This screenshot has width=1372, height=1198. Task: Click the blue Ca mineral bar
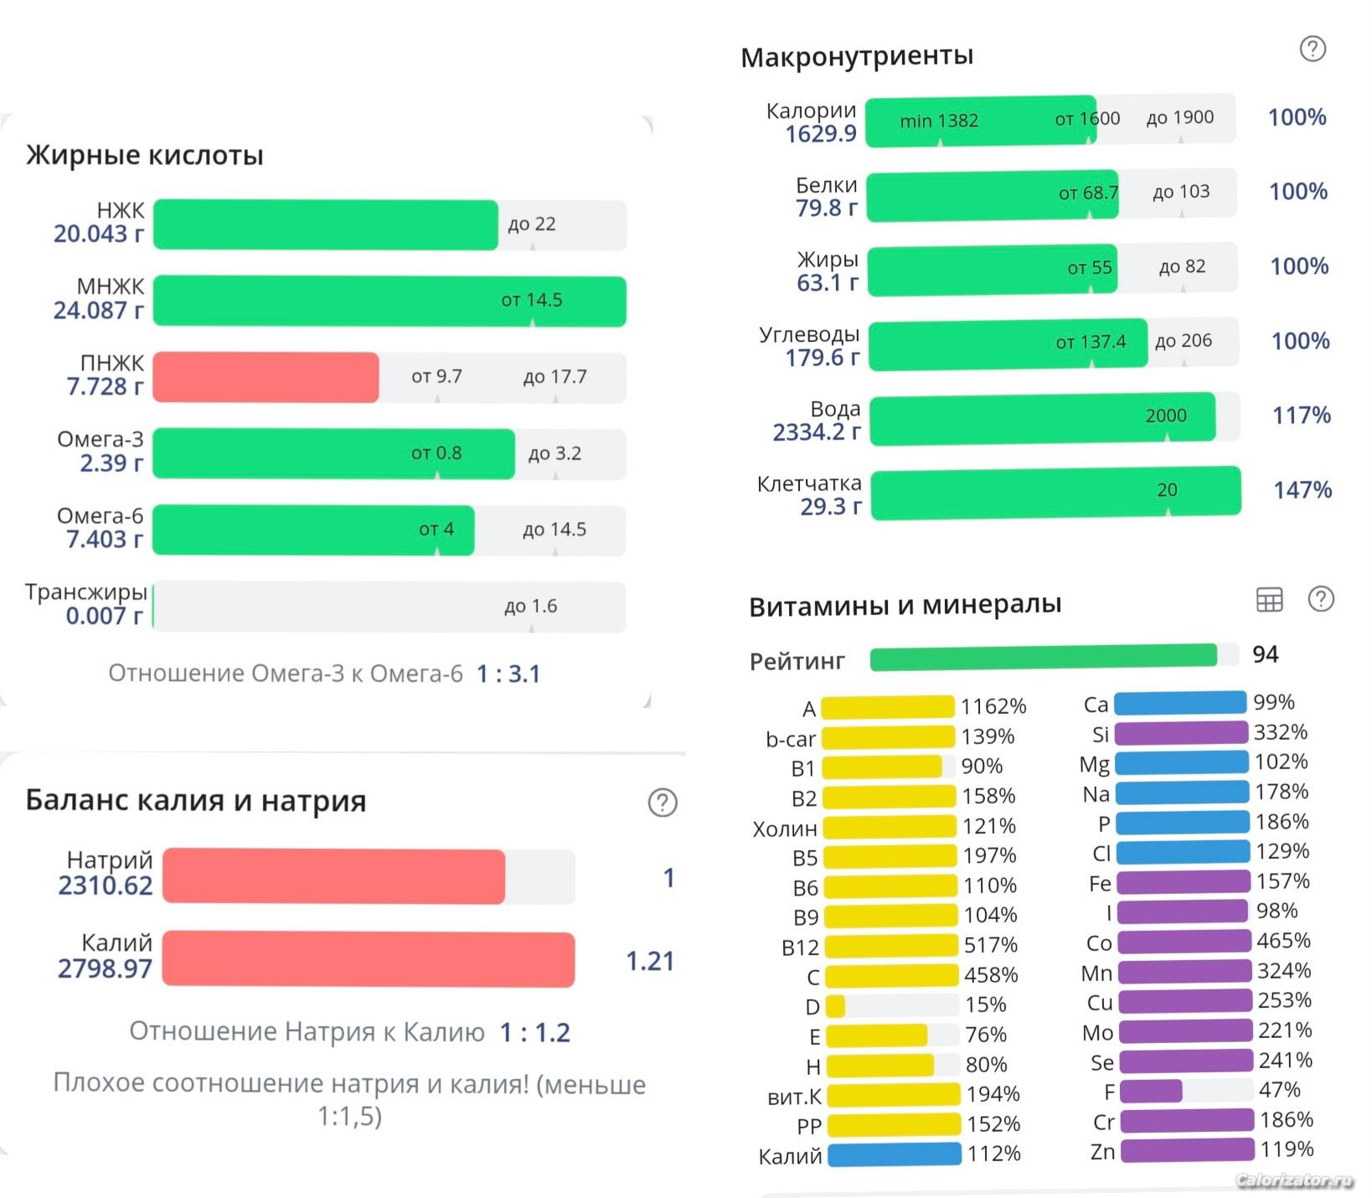pos(1180,703)
